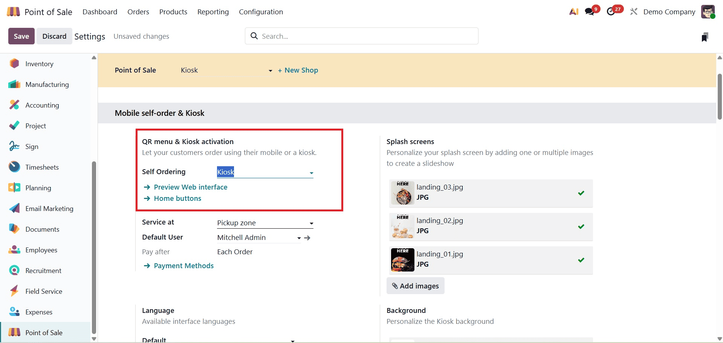This screenshot has height=343, width=723.
Task: Switch to the Reporting menu
Action: (x=213, y=12)
